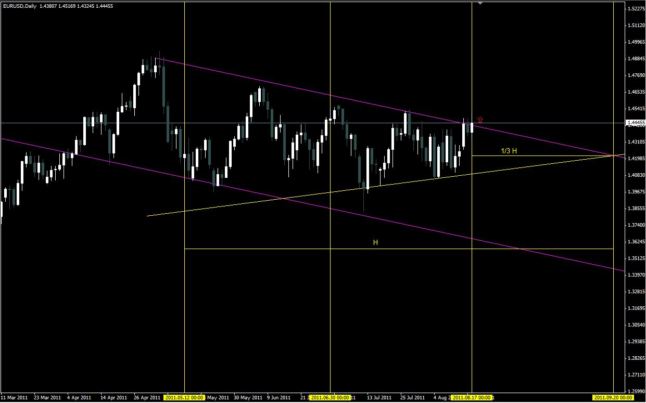Click the 2011.08.17 date marker

click(x=472, y=398)
